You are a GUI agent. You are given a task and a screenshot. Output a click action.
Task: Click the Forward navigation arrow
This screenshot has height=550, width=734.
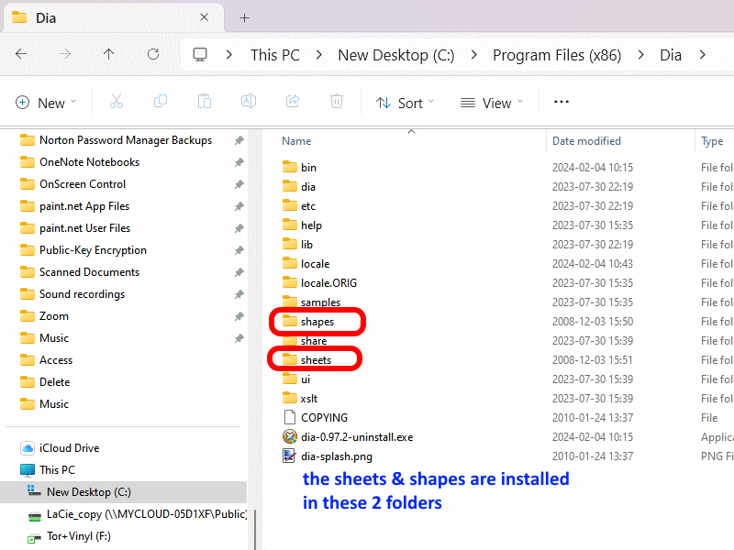coord(64,54)
